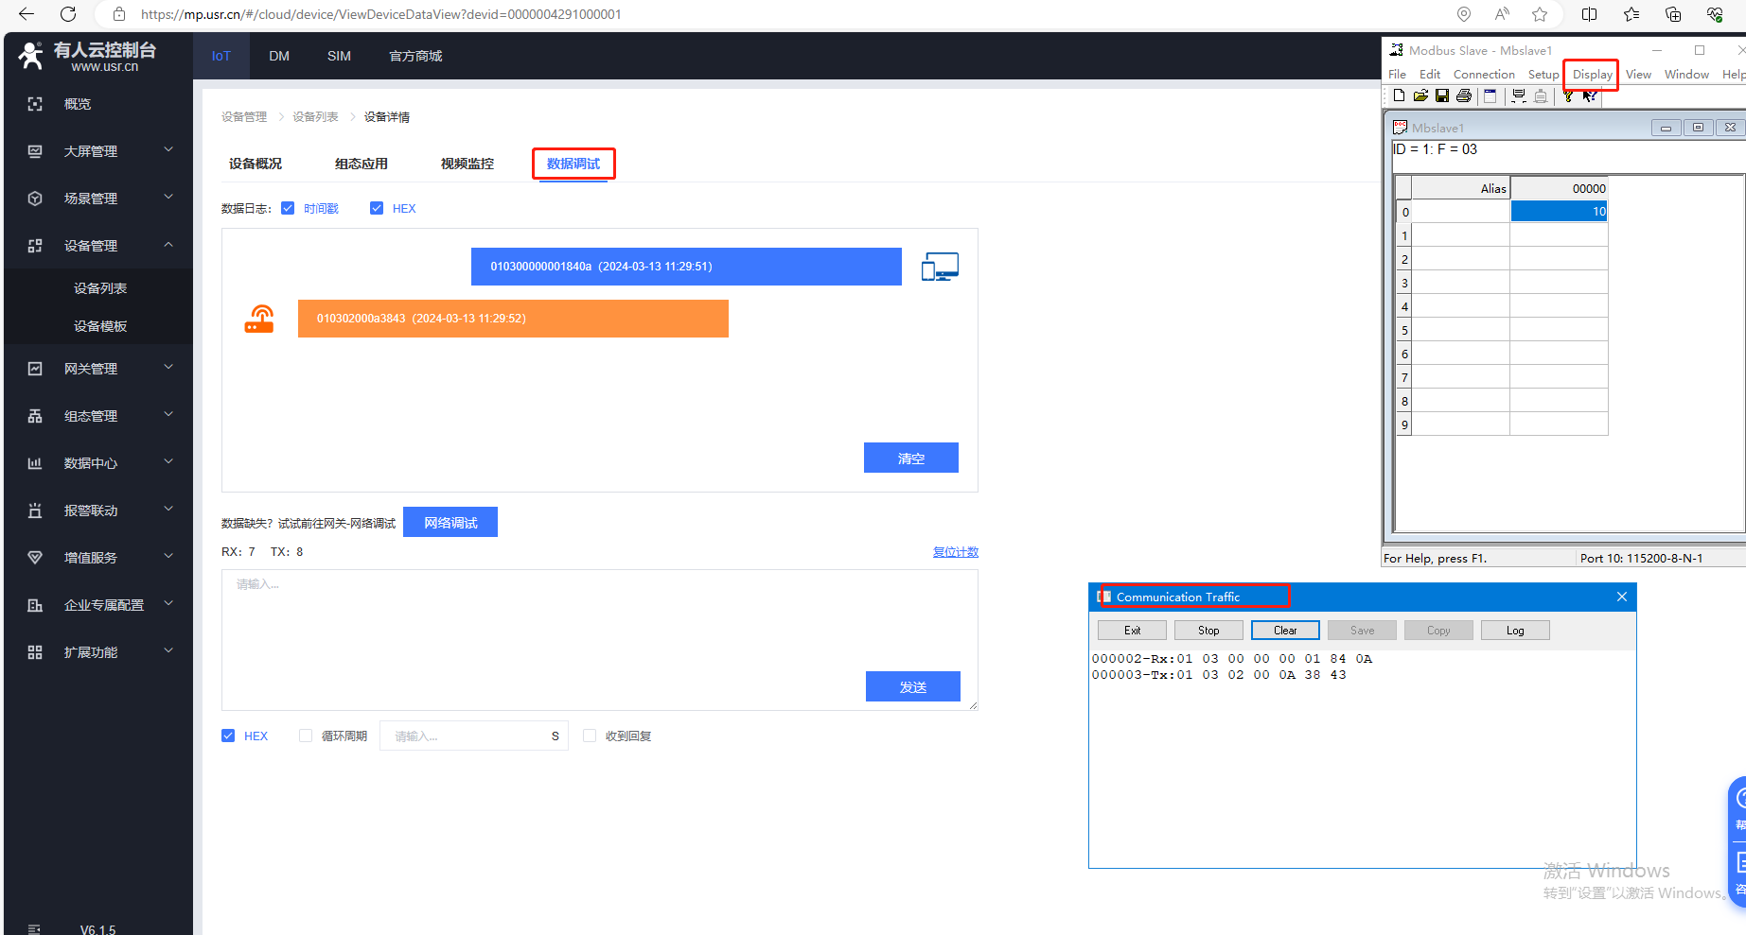This screenshot has height=935, width=1746.
Task: Select register 0 value cell showing 10
Action: click(x=1559, y=212)
